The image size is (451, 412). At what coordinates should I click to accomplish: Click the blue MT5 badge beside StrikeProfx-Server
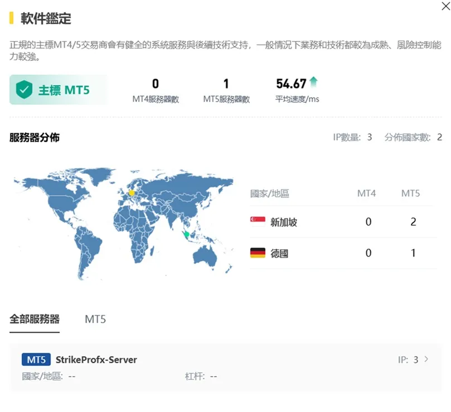[x=36, y=360]
